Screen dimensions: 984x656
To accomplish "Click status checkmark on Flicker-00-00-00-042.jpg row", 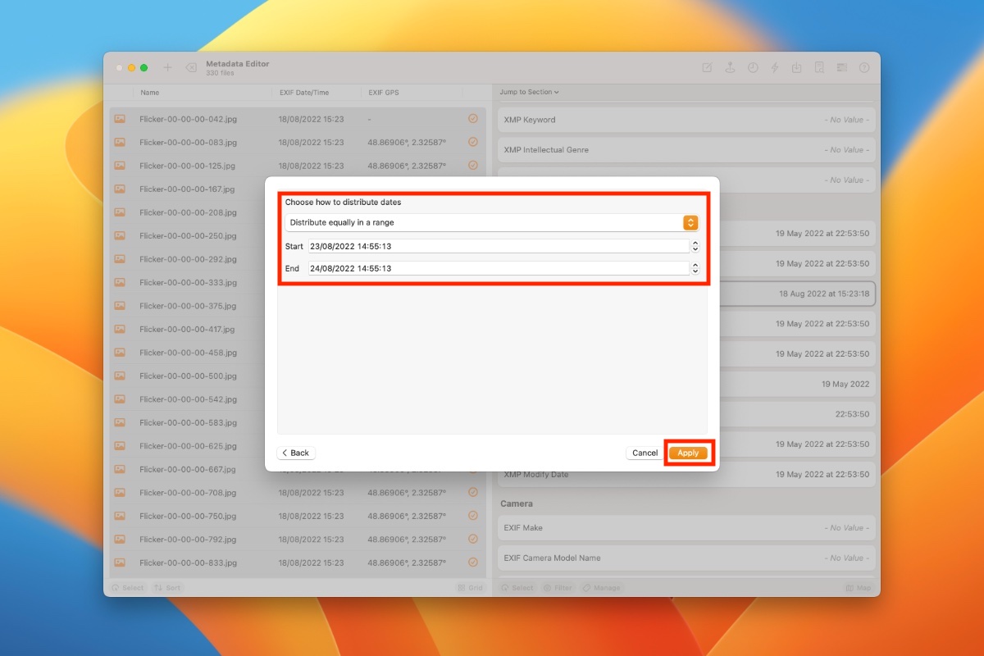I will coord(473,119).
